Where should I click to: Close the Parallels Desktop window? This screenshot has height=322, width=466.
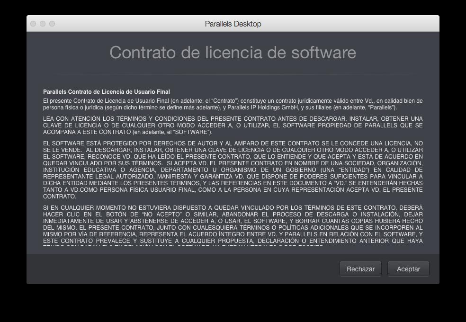[x=33, y=24]
